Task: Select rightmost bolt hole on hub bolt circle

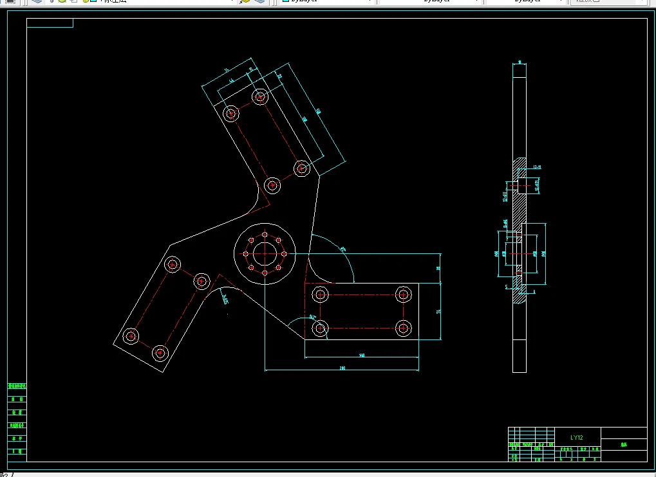Action: coord(284,254)
